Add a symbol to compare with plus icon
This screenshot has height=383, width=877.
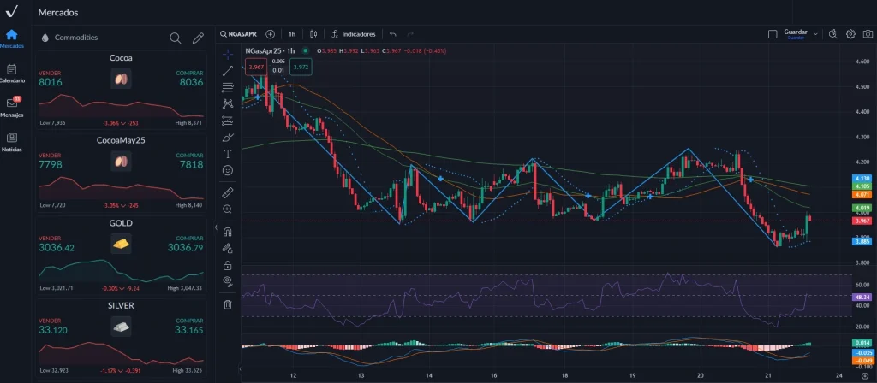pyautogui.click(x=270, y=34)
